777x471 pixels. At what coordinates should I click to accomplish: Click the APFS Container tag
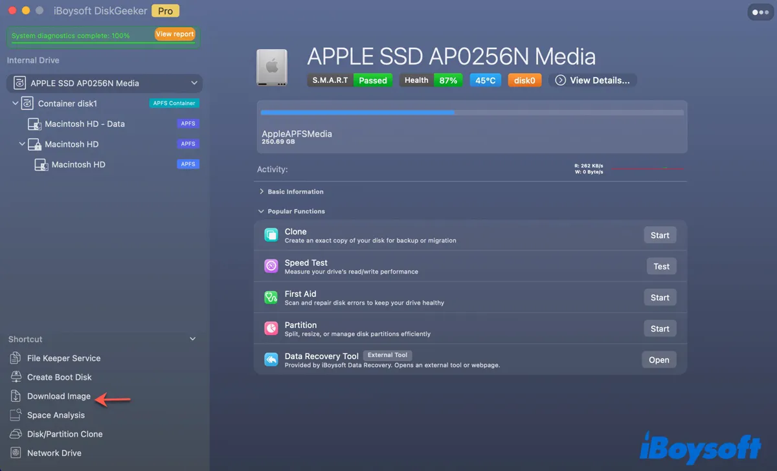174,103
